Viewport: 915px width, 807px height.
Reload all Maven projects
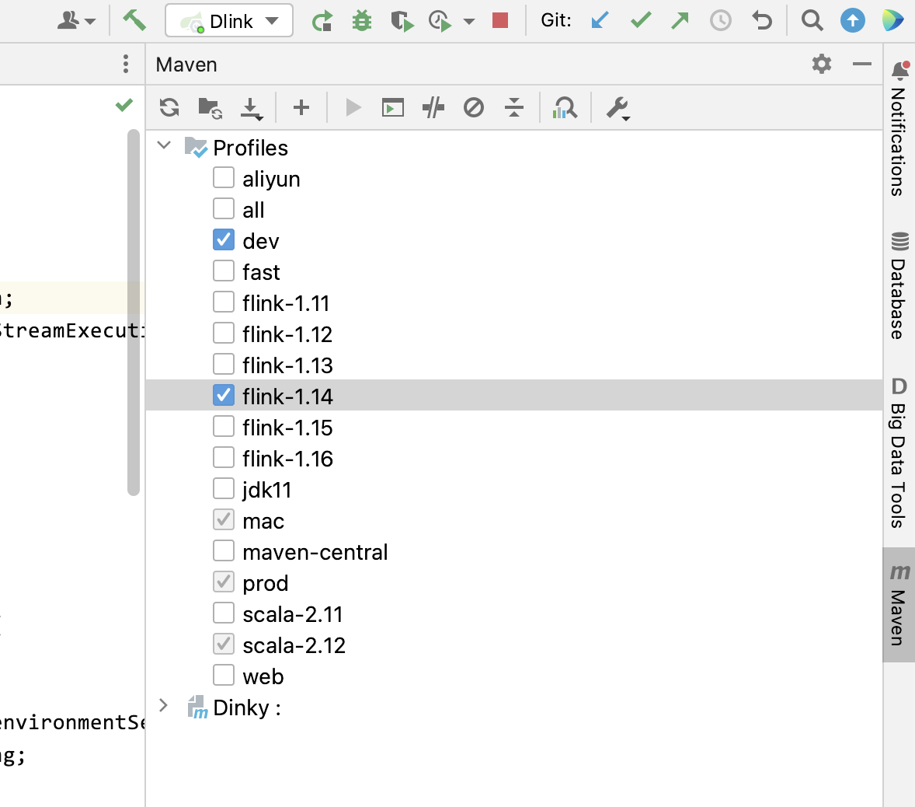[x=168, y=107]
